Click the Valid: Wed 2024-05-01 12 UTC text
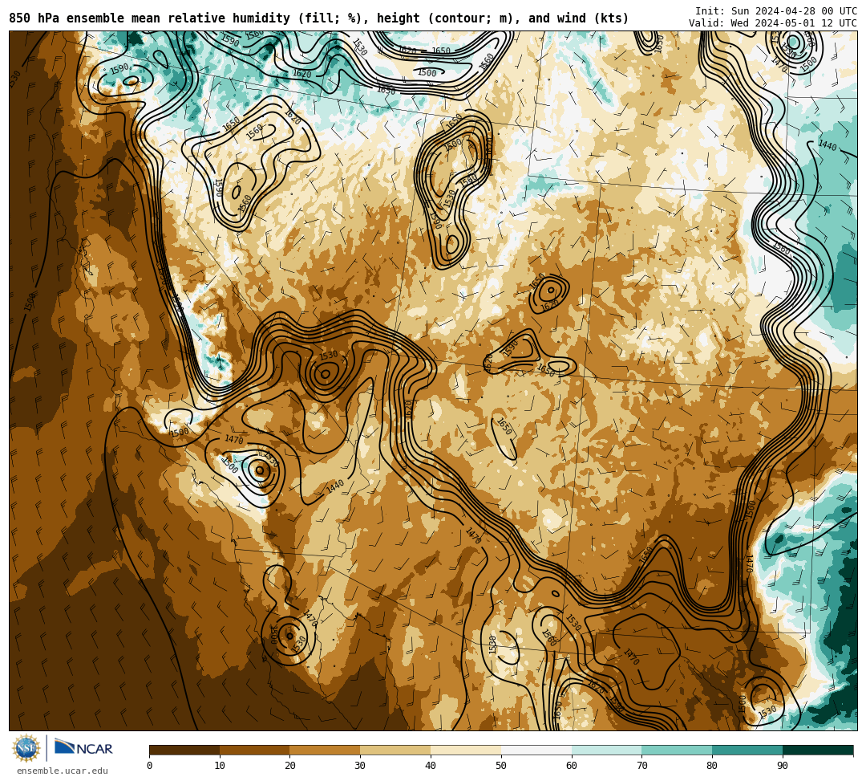This screenshot has width=866, height=781. (x=773, y=22)
